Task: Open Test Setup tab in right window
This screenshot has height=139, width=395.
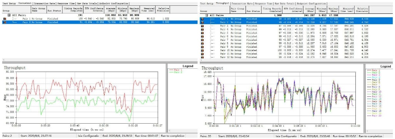Action: pos(207,4)
